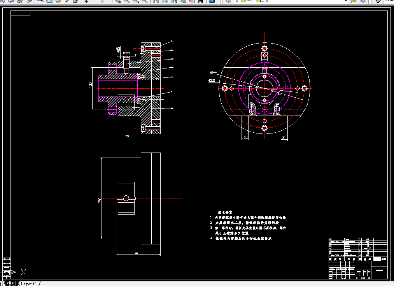Open the QuickCalc calculator icon
The image size is (394, 286).
(x=201, y=1)
